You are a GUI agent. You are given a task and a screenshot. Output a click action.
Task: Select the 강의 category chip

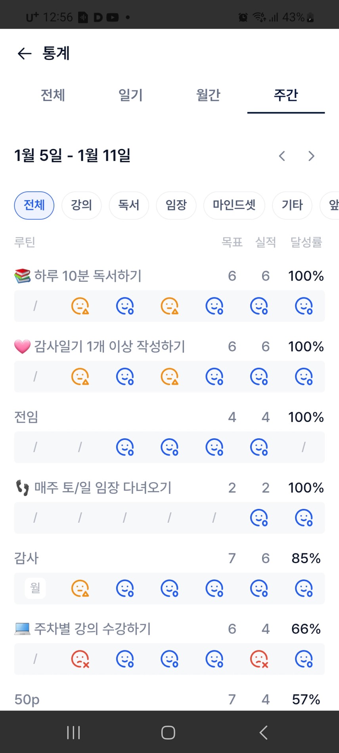click(81, 205)
